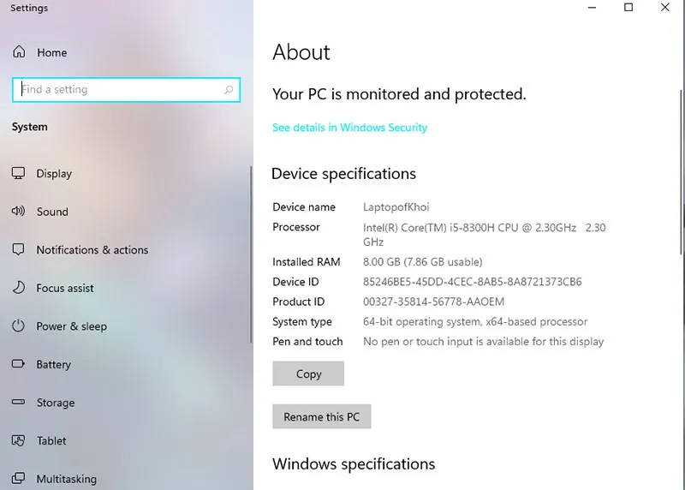Open See details in Windows Security link
Viewport: 685px width, 490px height.
pyautogui.click(x=349, y=128)
